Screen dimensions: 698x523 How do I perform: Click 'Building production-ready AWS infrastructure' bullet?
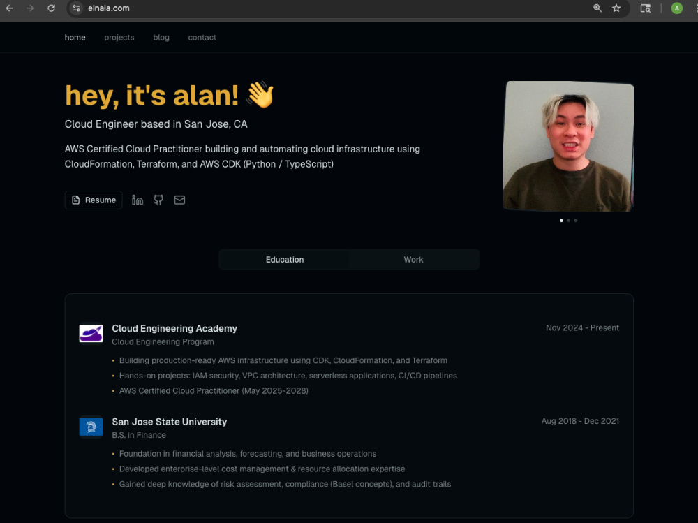283,360
